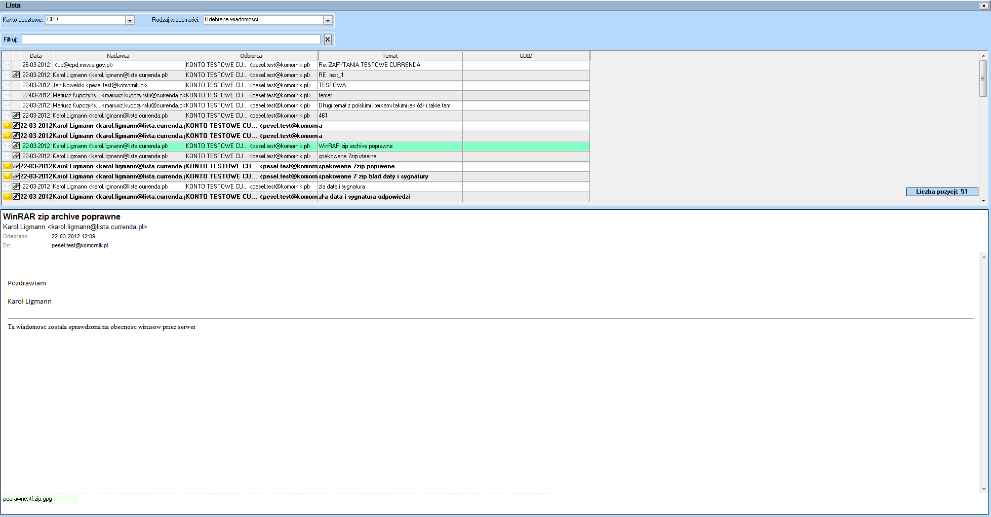Close the 'Lista' panel
Image resolution: width=991 pixels, height=517 pixels.
(984, 6)
